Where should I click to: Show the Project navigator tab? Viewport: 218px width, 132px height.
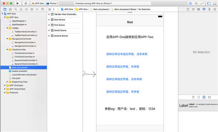(5, 9)
